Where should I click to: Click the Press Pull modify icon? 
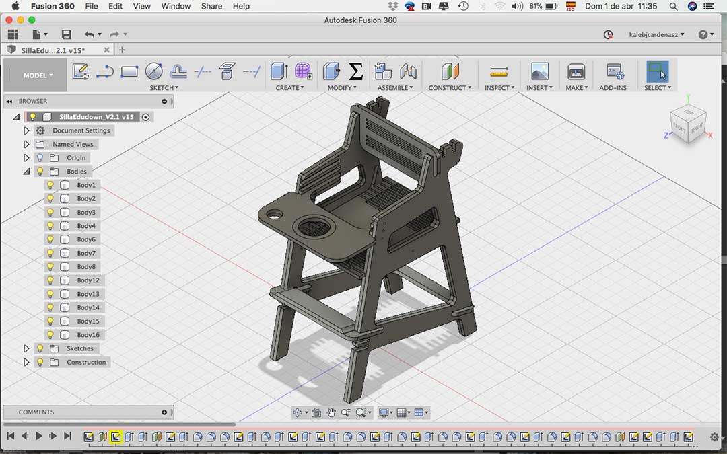(x=331, y=71)
